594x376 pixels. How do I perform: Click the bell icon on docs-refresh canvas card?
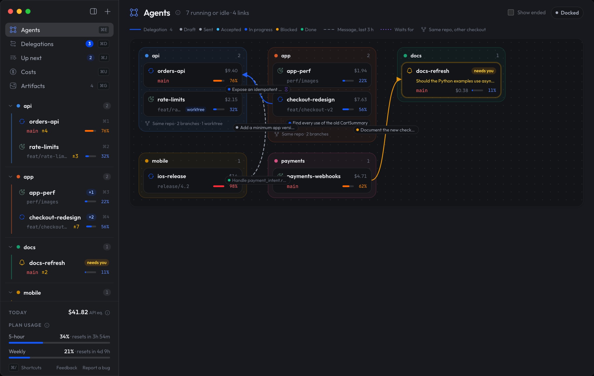pyautogui.click(x=409, y=71)
